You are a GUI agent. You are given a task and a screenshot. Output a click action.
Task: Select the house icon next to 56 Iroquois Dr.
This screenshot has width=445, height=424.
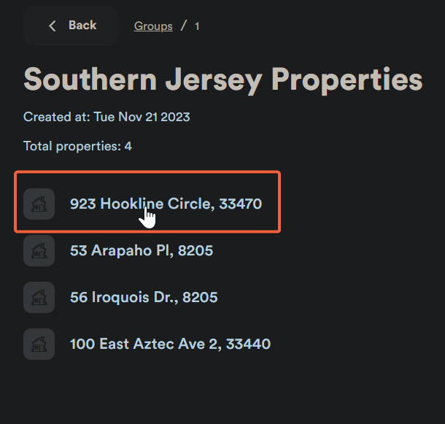(x=39, y=297)
